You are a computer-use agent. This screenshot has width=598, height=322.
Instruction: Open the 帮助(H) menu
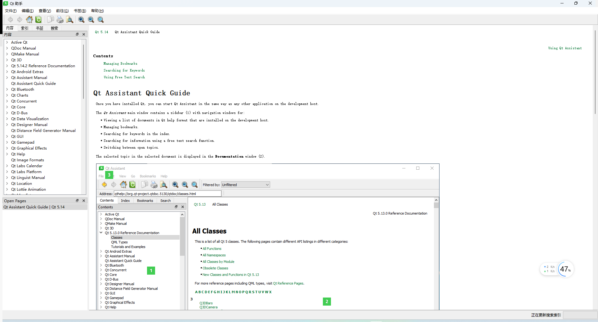(x=97, y=11)
